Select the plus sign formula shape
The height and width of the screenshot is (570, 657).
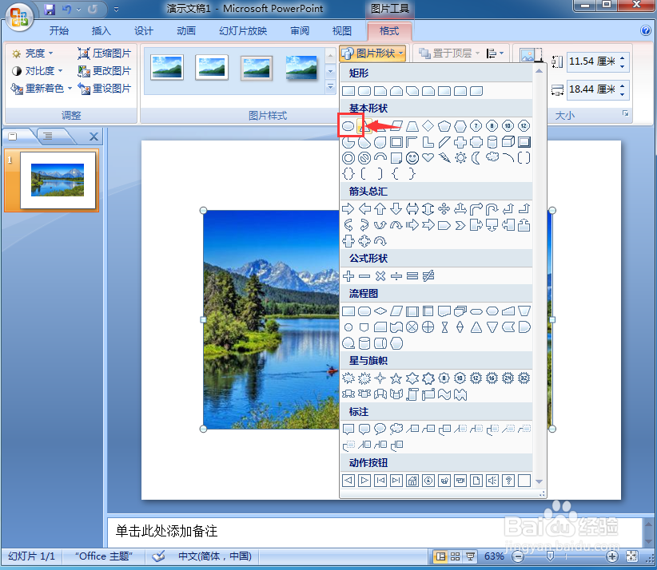tap(348, 275)
